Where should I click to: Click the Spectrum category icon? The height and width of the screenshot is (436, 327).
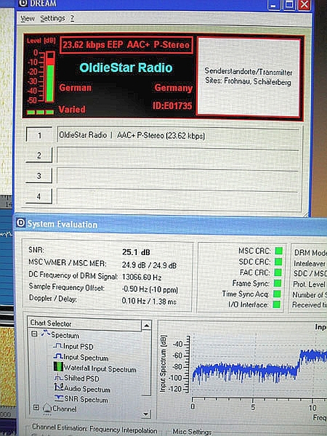coord(46,333)
